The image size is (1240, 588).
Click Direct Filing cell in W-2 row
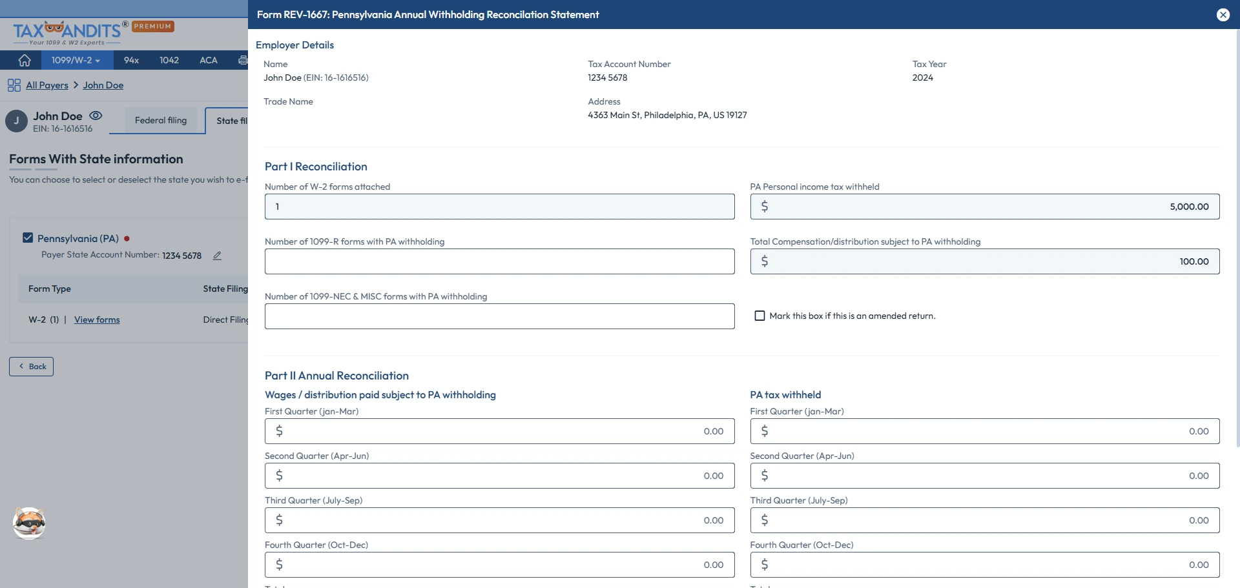[x=225, y=319]
